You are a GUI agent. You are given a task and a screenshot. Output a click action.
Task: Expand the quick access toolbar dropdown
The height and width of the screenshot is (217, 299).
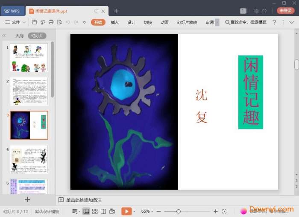tap(84, 22)
